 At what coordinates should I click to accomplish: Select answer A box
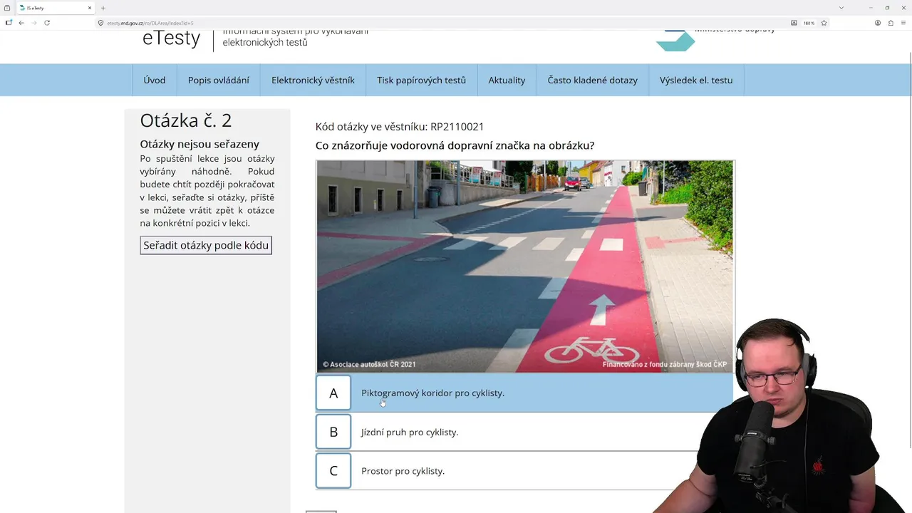coord(333,393)
